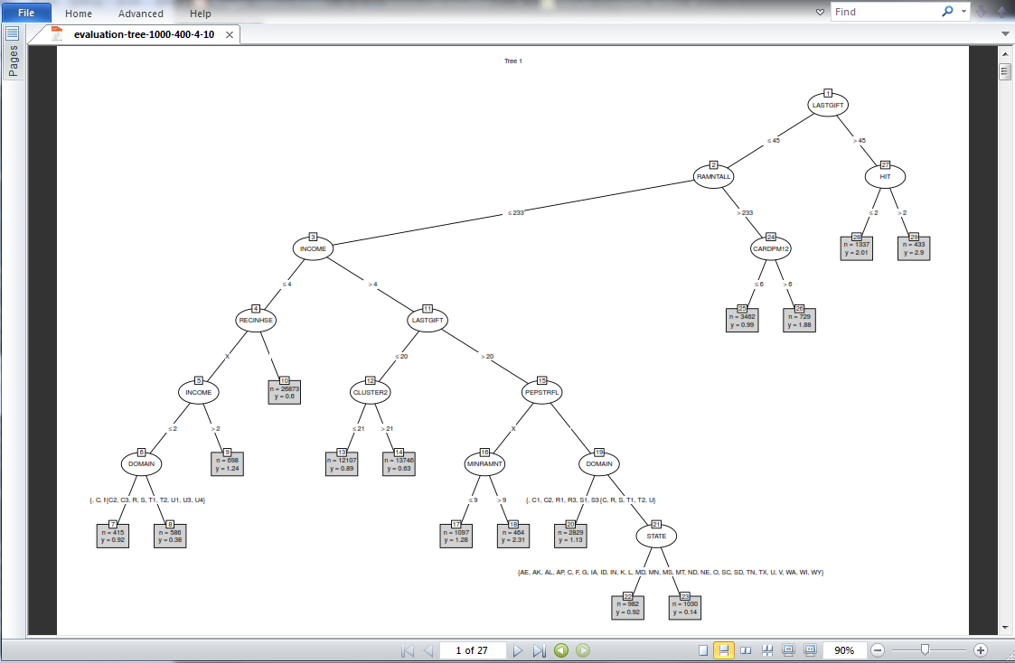Click the search magnifier in the Find bar
This screenshot has width=1015, height=663.
(947, 11)
